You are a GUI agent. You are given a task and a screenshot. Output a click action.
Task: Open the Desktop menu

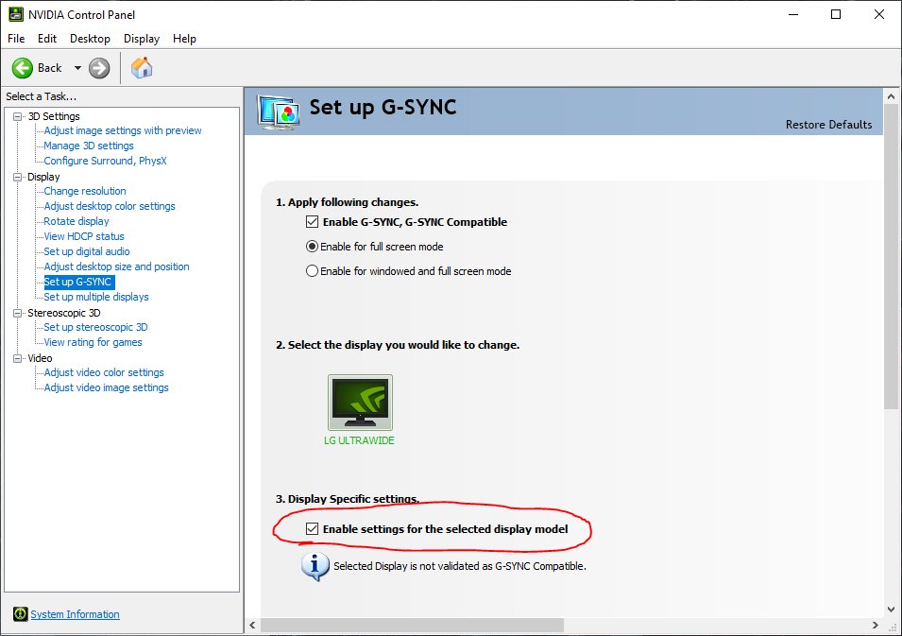tap(91, 39)
